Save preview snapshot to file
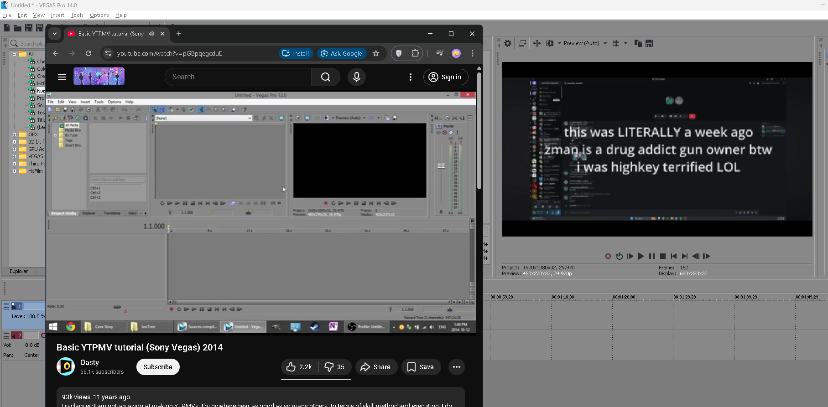Screen dimensions: 828x407 pyautogui.click(x=649, y=43)
